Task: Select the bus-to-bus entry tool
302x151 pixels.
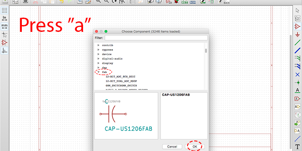Action: tap(297, 66)
